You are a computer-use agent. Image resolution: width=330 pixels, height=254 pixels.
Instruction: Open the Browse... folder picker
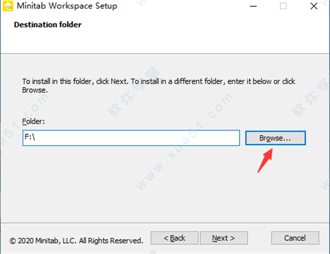click(275, 138)
